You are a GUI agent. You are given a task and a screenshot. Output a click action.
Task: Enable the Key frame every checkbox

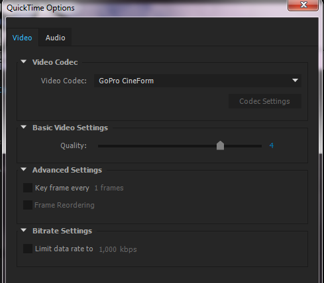[28, 188]
